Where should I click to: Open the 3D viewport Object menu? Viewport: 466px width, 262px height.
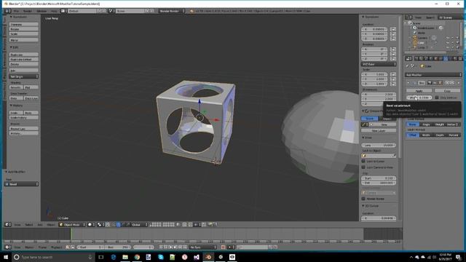click(x=51, y=225)
